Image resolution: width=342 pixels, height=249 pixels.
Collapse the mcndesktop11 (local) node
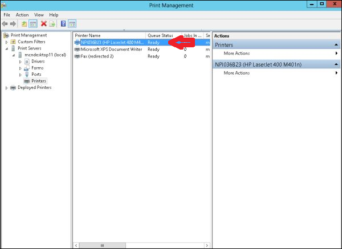point(14,55)
